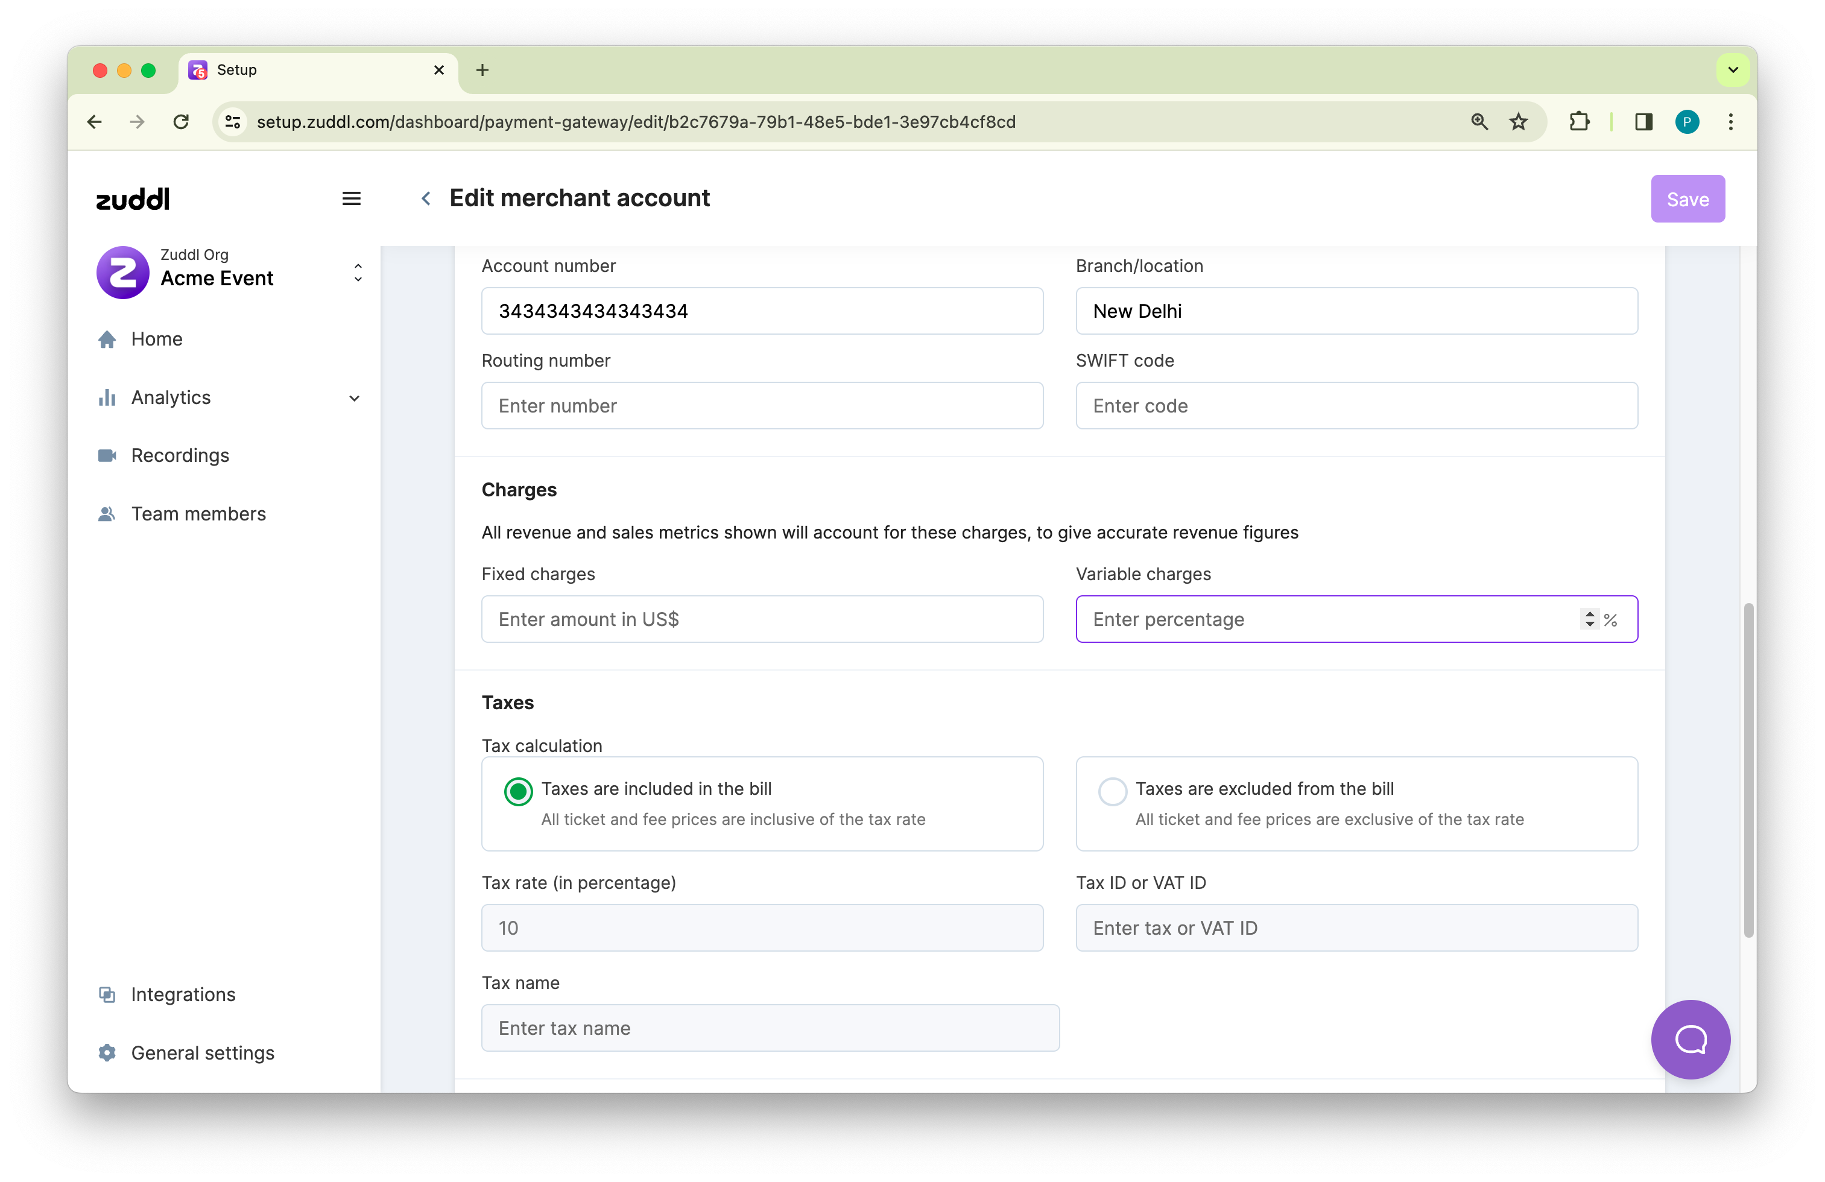Open site information icon in address bar
The image size is (1825, 1182).
[233, 122]
